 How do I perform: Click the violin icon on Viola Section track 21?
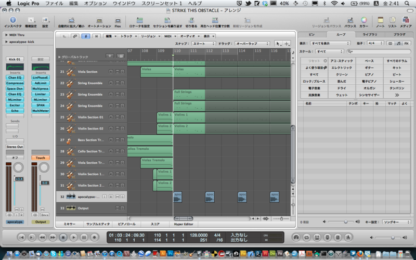coord(70,72)
